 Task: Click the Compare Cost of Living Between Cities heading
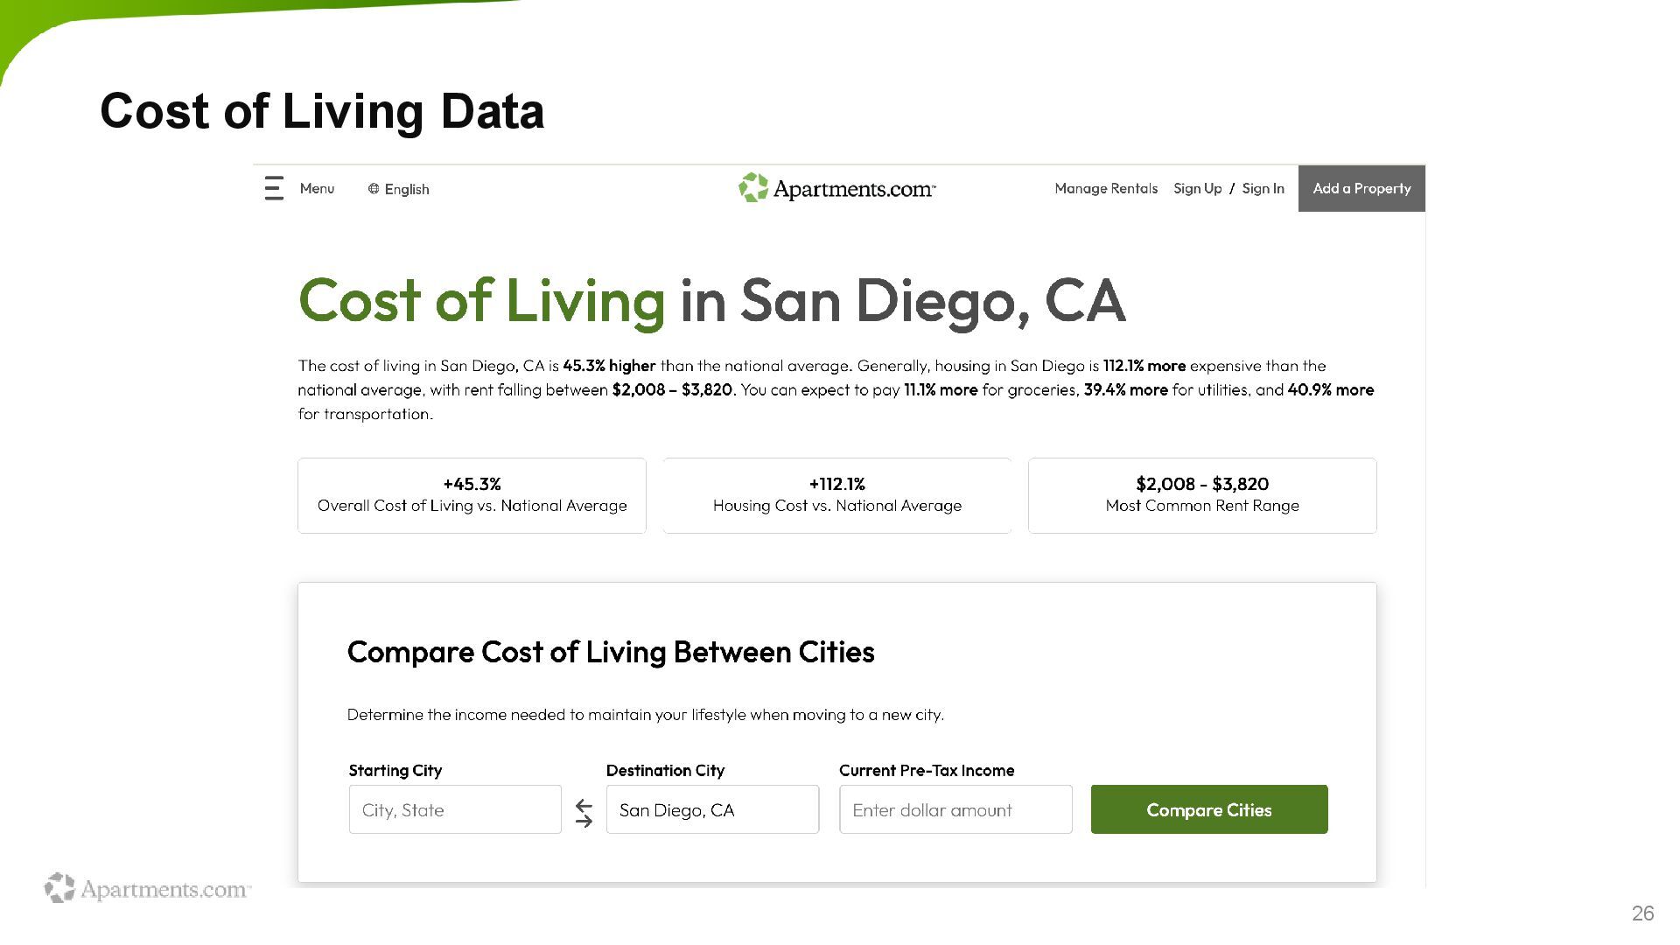click(x=611, y=652)
